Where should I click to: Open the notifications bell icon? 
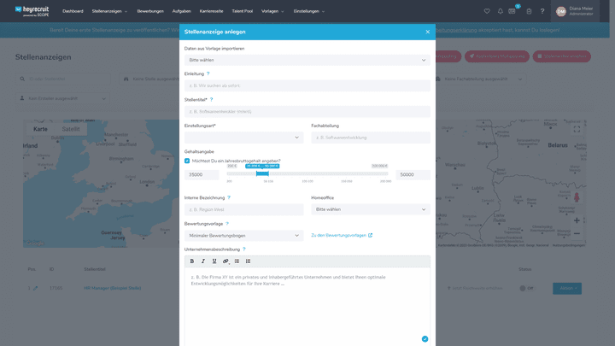click(x=501, y=11)
